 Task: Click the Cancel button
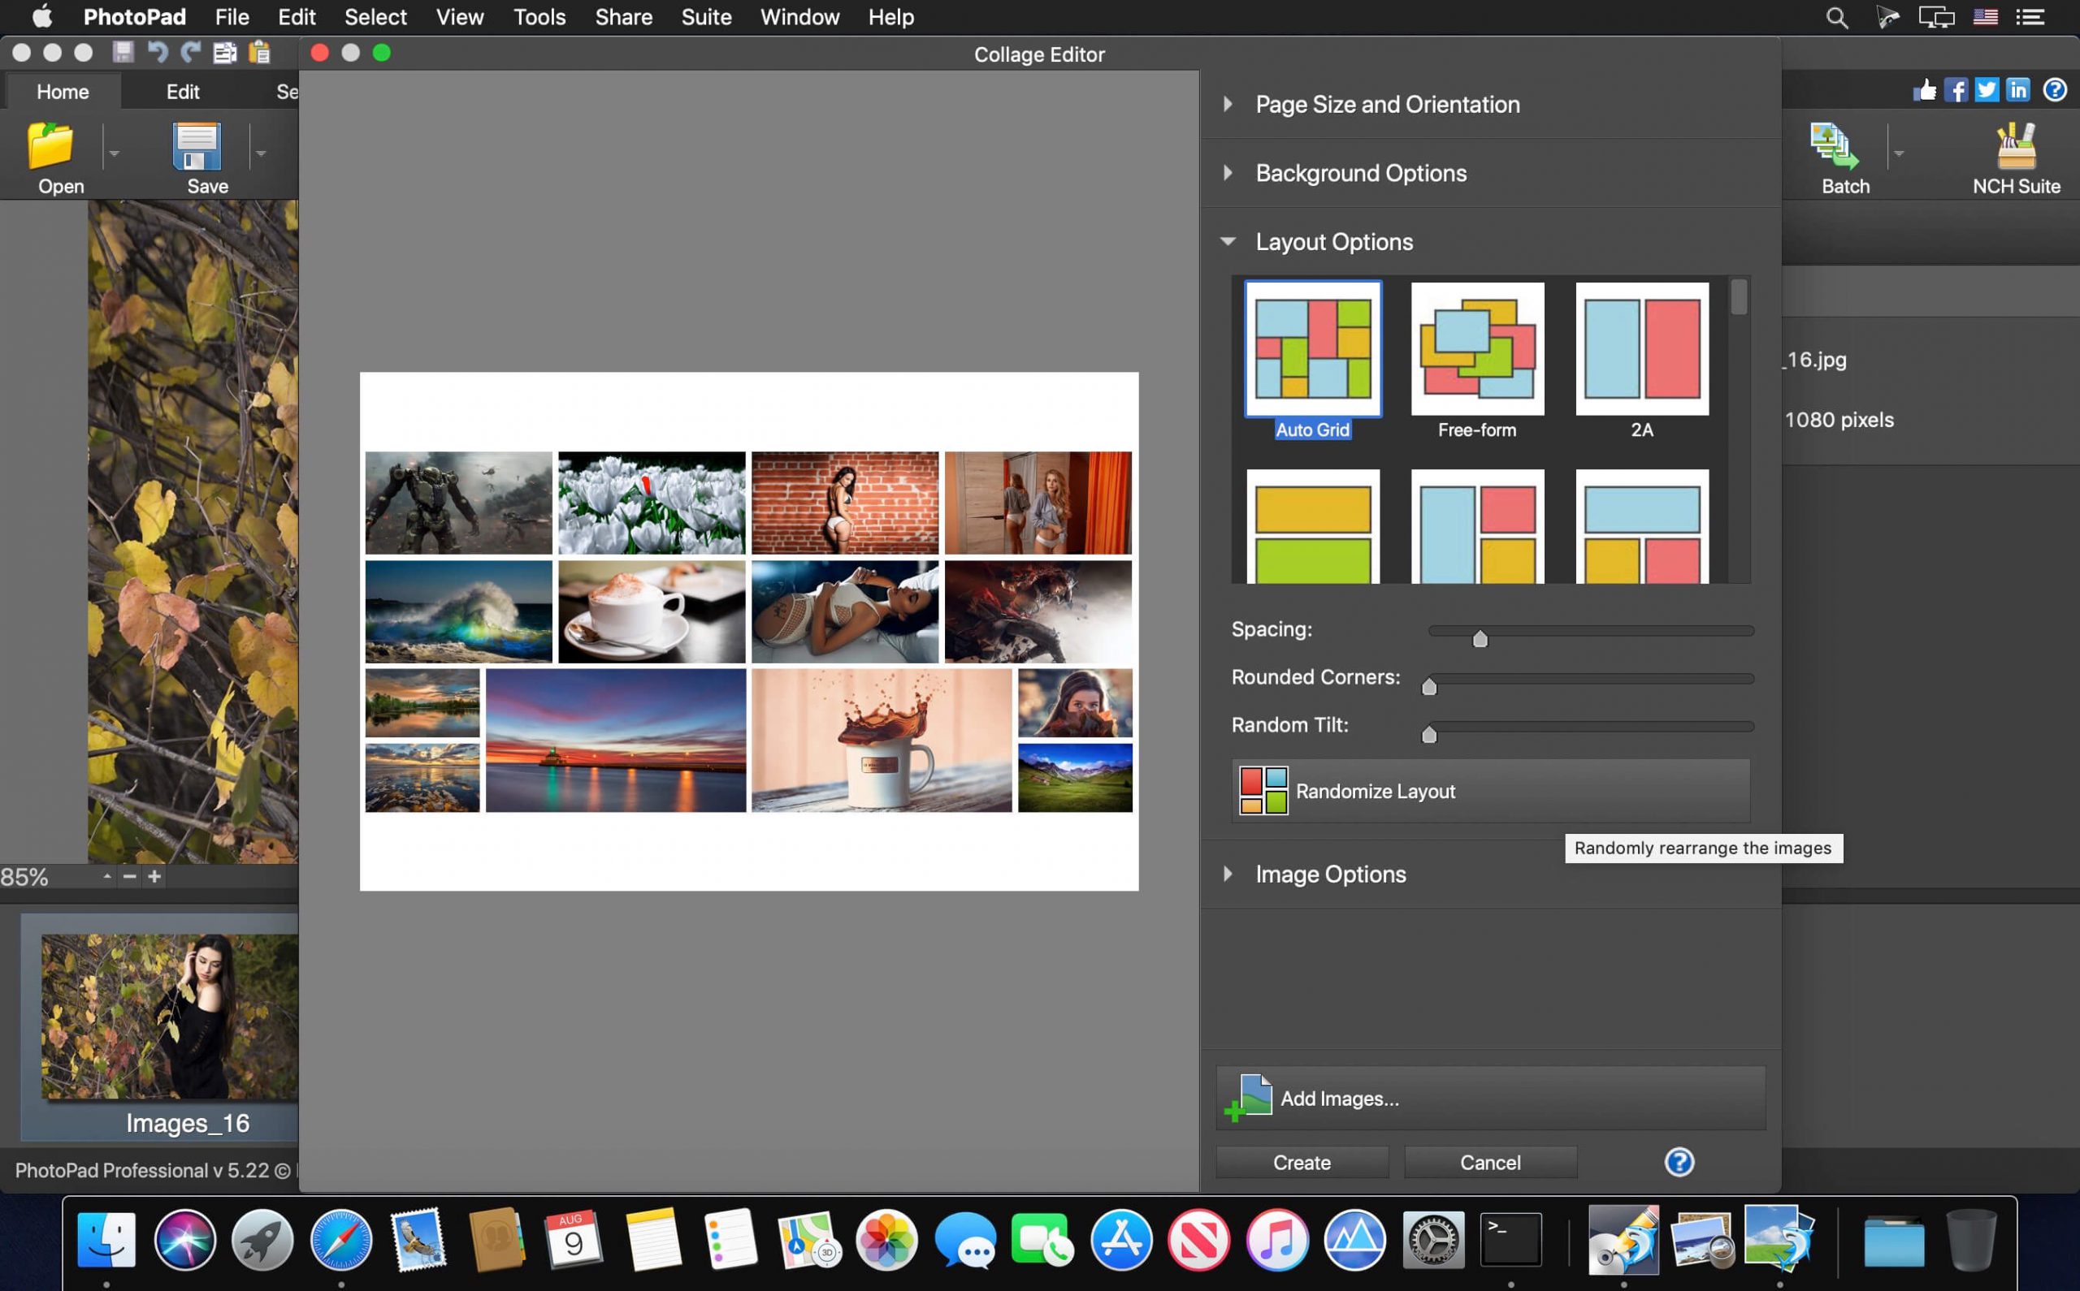click(x=1489, y=1162)
